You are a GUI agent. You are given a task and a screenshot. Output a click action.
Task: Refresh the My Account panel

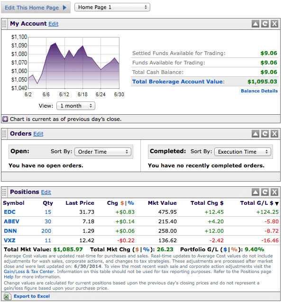pos(265,24)
